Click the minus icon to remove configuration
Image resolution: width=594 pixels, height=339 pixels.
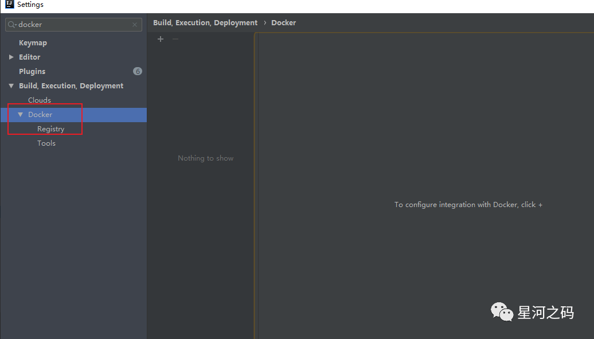(175, 39)
